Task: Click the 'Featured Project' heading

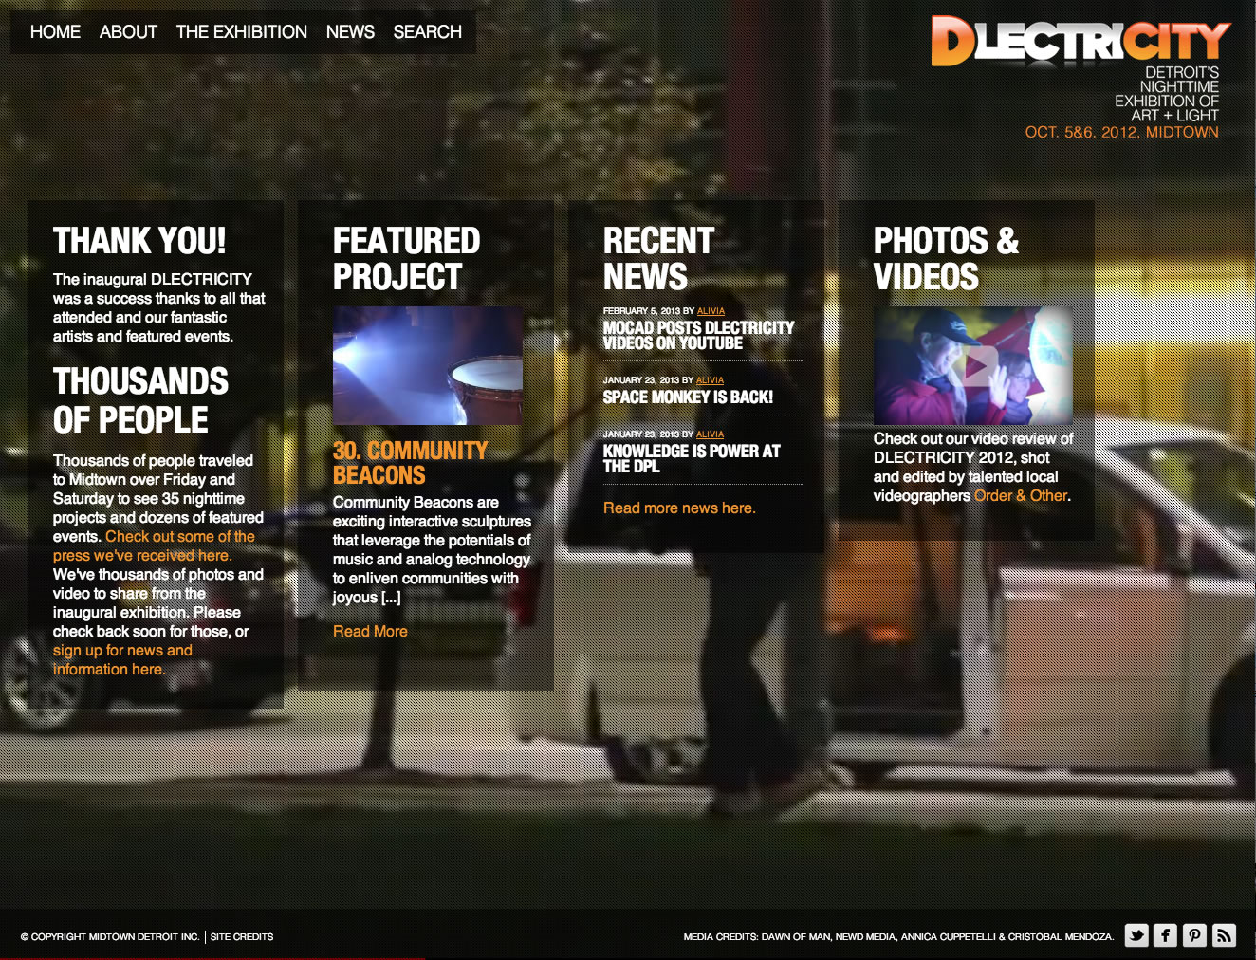Action: tap(406, 259)
